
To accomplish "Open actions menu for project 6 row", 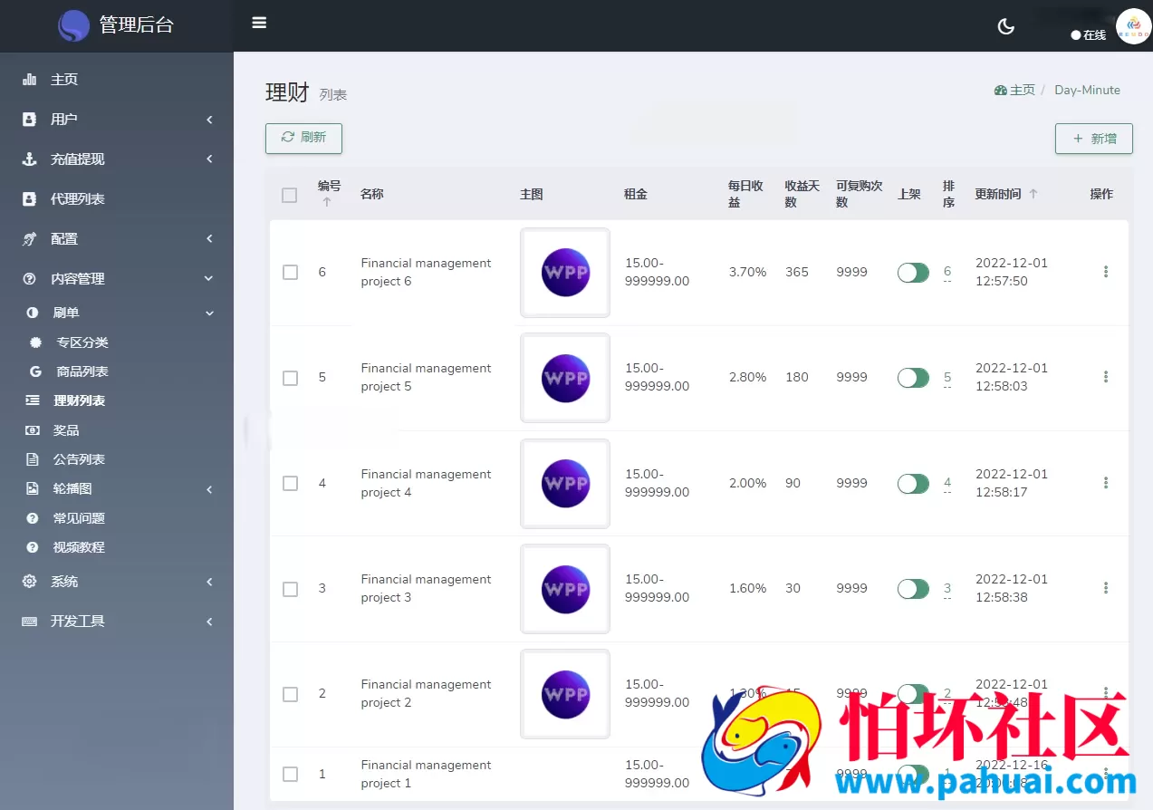I will (1105, 272).
